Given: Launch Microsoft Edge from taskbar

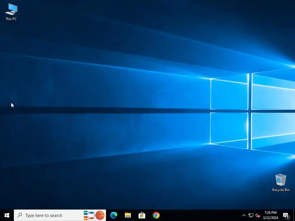Looking at the screenshot, I should 114,215.
